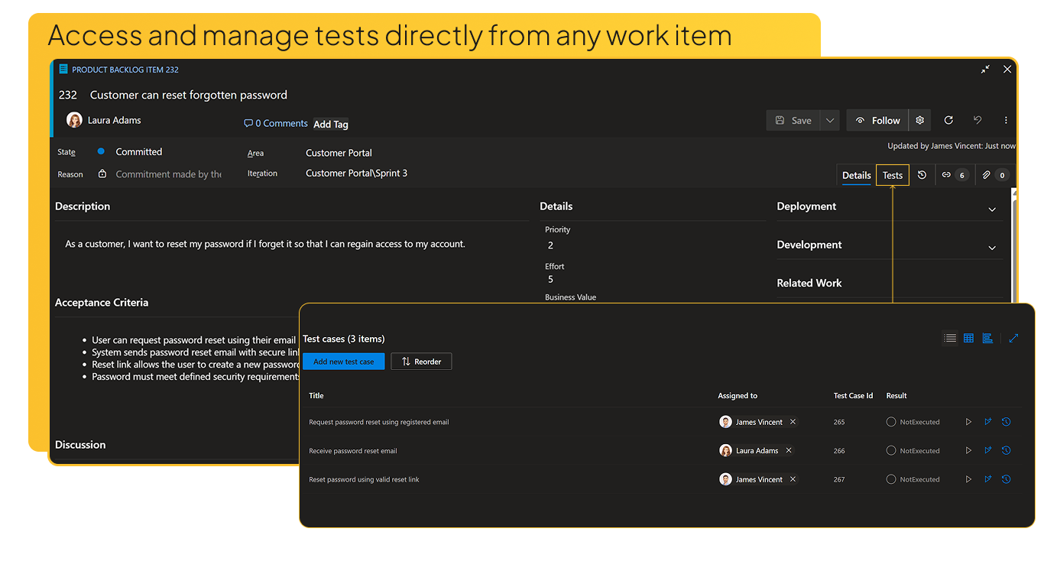This screenshot has width=1044, height=587.
Task: Run the first test case with play icon
Action: (968, 421)
